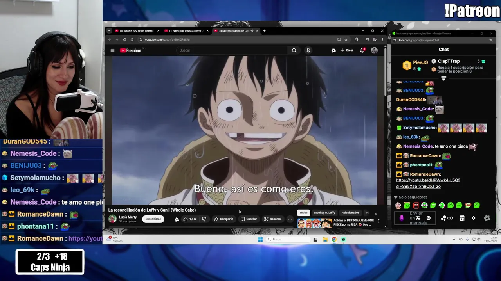Viewport: 501px width, 281px height.
Task: Click the sparkle icon beside Crear
Action: tap(333, 50)
